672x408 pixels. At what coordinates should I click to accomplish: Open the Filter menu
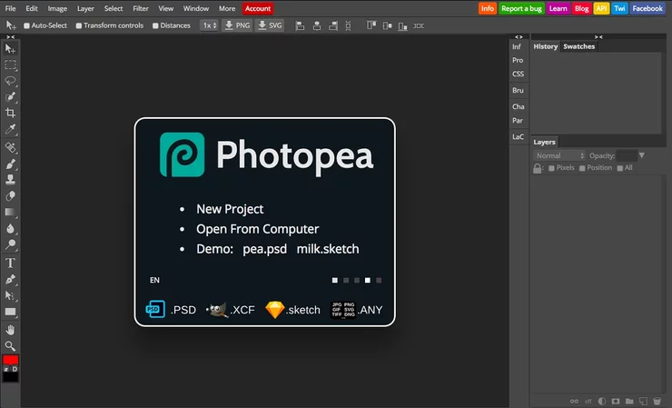tap(141, 8)
